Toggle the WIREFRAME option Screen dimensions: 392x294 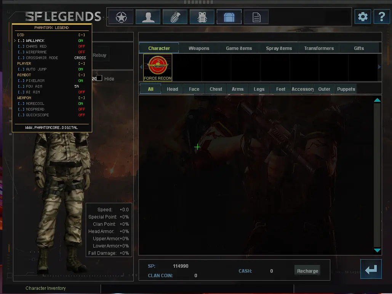tap(51, 52)
